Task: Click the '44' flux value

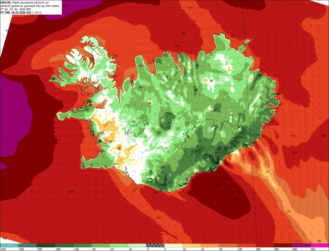Action: point(149,104)
